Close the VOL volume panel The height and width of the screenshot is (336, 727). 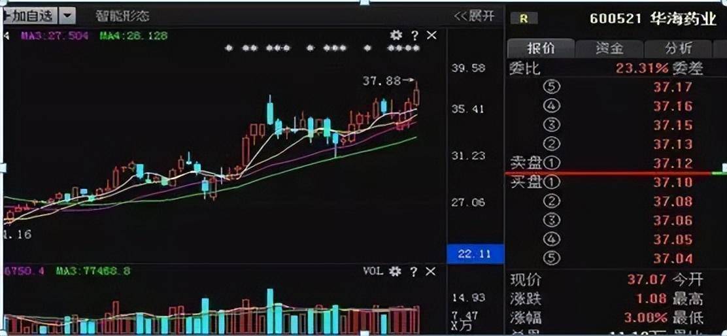[x=430, y=271]
